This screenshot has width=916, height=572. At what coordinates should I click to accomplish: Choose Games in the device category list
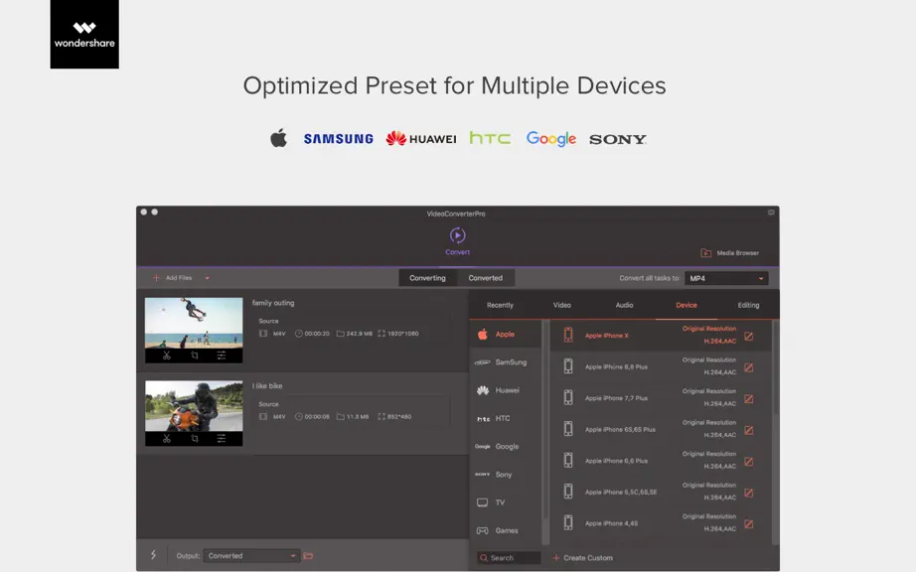[x=506, y=530]
